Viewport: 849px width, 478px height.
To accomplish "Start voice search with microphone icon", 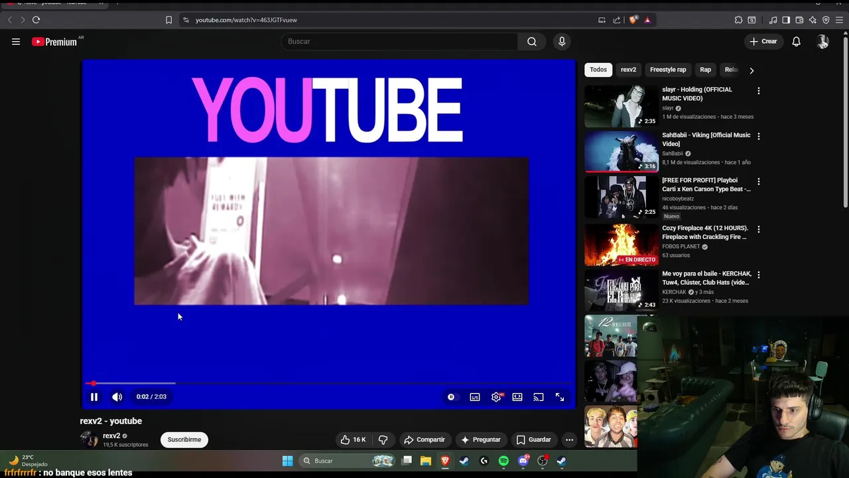I will click(562, 41).
